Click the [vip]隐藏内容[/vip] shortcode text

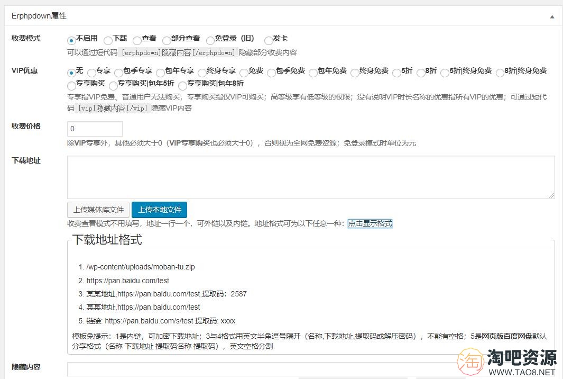pyautogui.click(x=113, y=108)
